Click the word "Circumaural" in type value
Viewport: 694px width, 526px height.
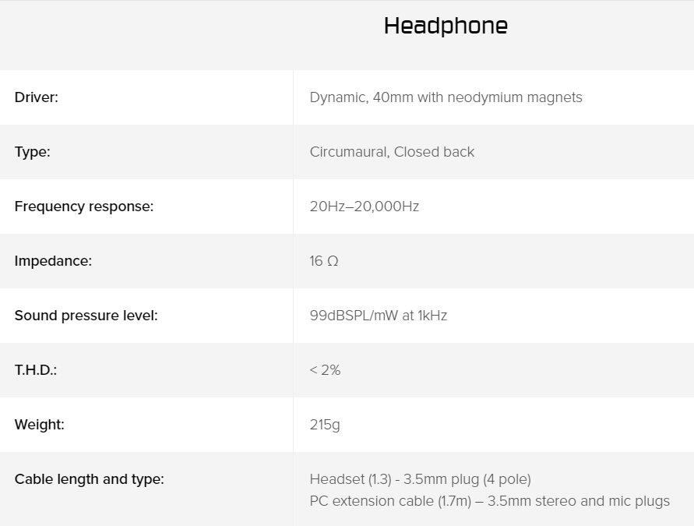tap(348, 152)
